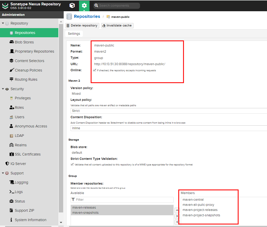This screenshot has width=267, height=227.
Task: Click the Cleanup Policies broom icon
Action: tap(11, 70)
